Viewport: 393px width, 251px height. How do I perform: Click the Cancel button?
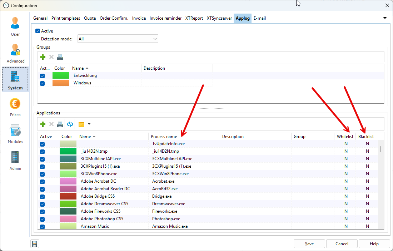tap(342, 244)
